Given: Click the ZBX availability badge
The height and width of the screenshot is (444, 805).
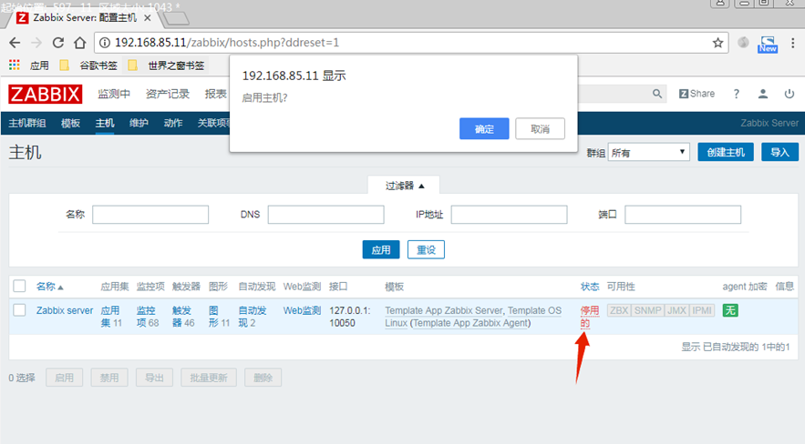Looking at the screenshot, I should coord(619,310).
